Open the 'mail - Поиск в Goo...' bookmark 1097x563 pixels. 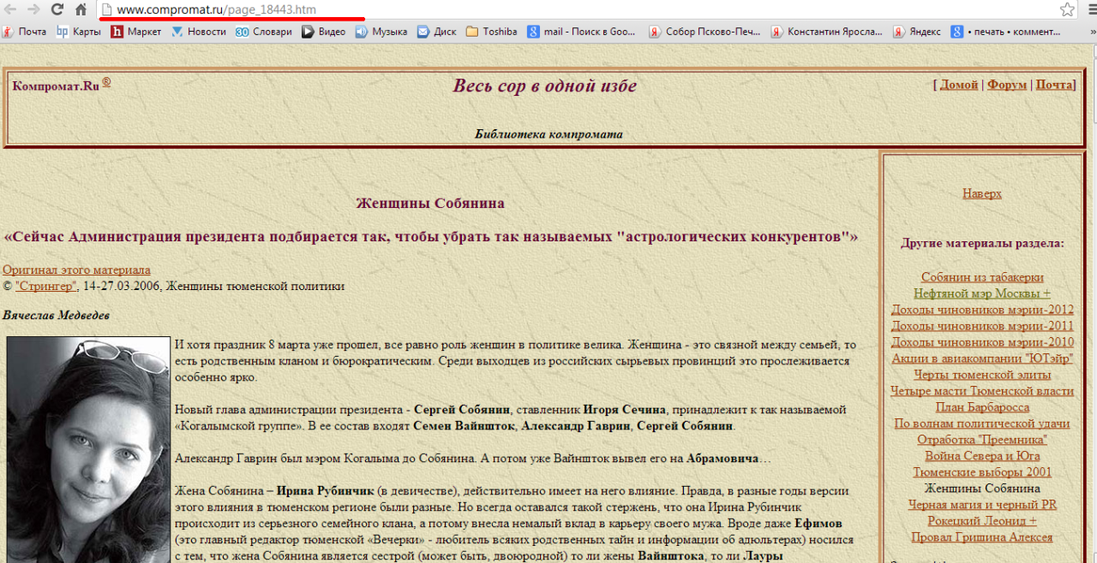tap(582, 32)
